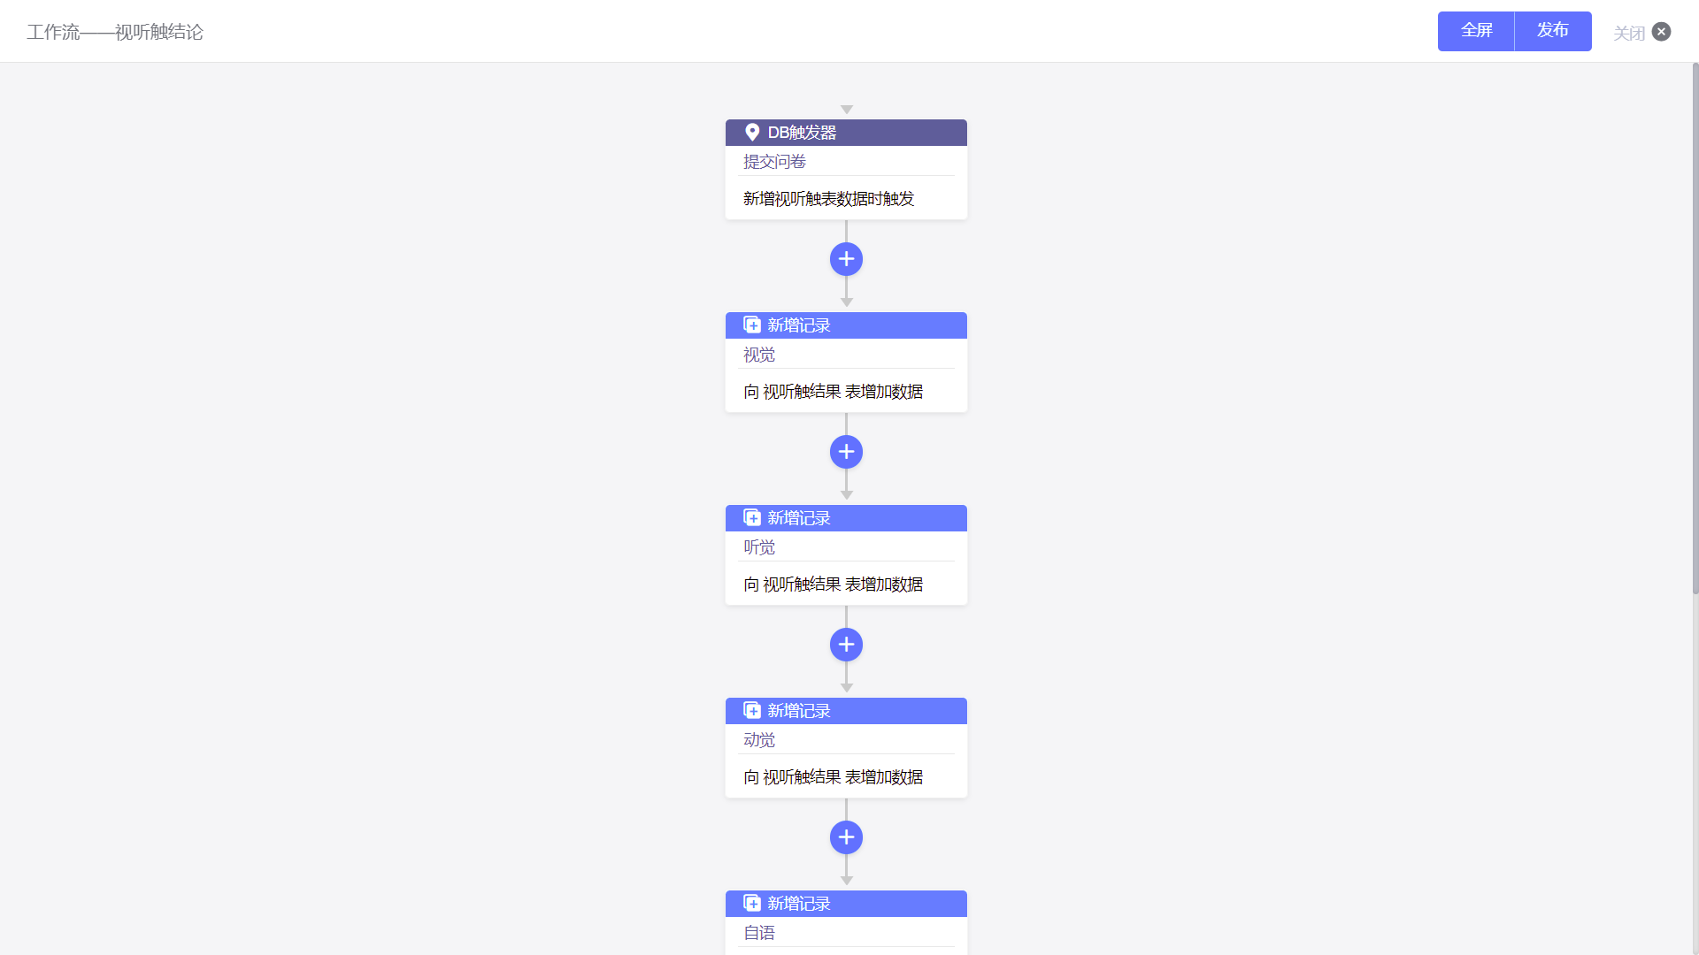Close the workflow editor via 关闭
This screenshot has width=1699, height=955.
coord(1641,33)
